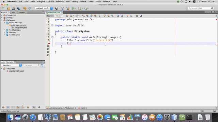
Task: Run the project with green play icon
Action: [73, 8]
